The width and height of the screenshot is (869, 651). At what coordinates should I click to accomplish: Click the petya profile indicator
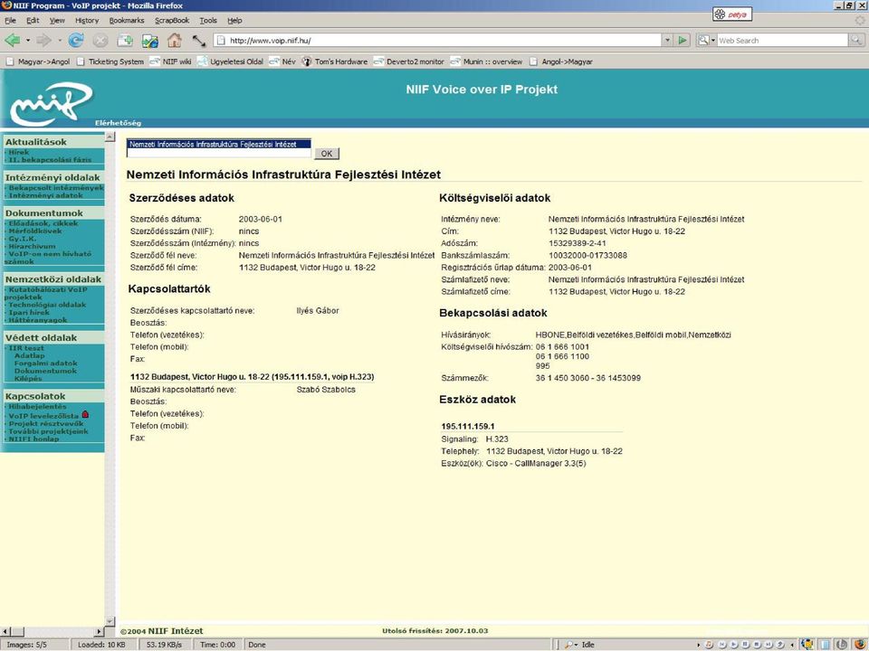pyautogui.click(x=732, y=14)
